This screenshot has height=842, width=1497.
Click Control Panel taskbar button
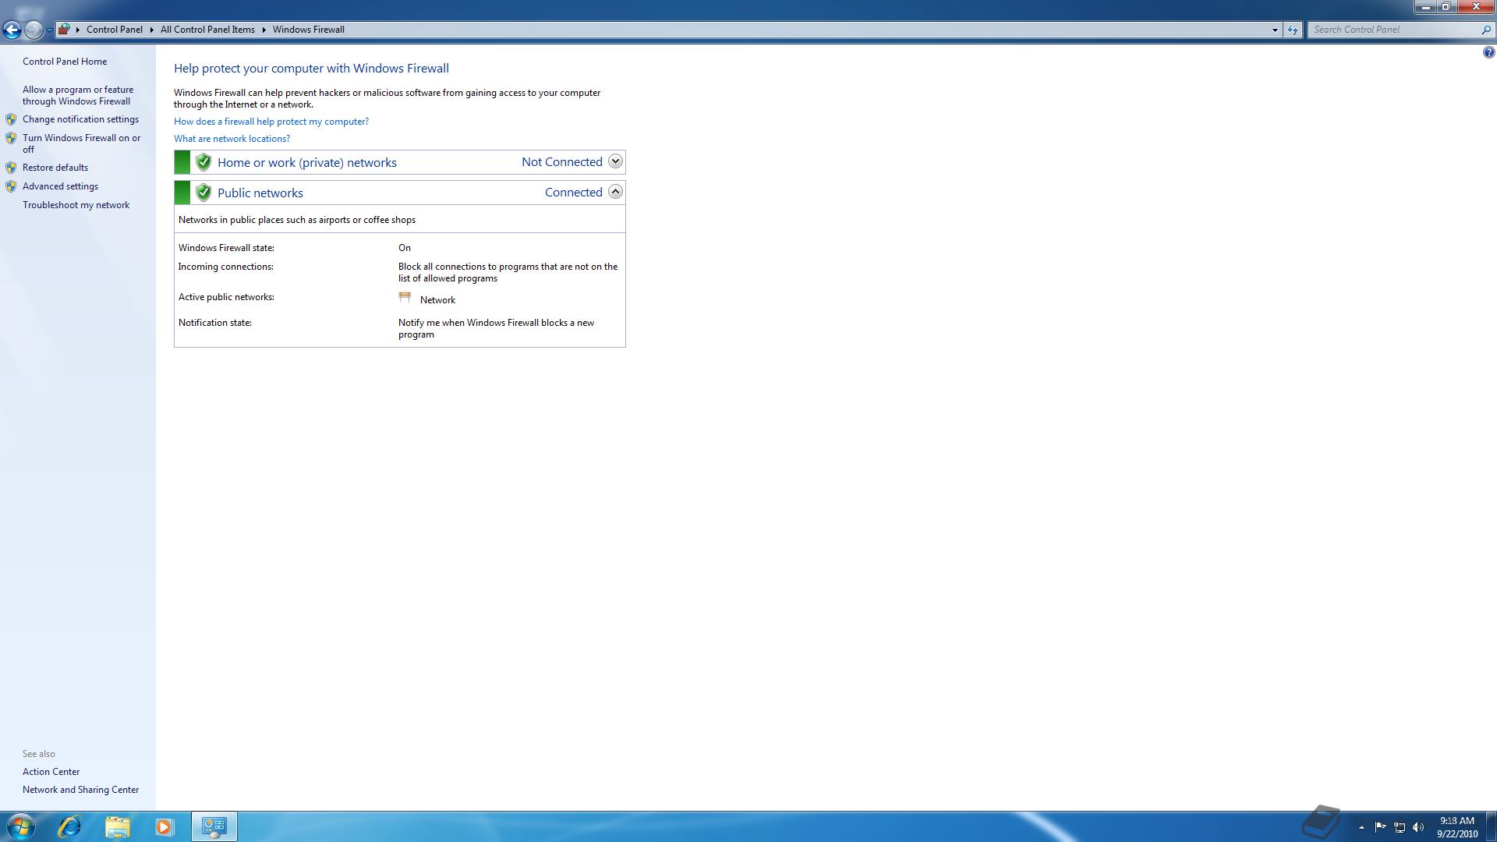tap(214, 826)
